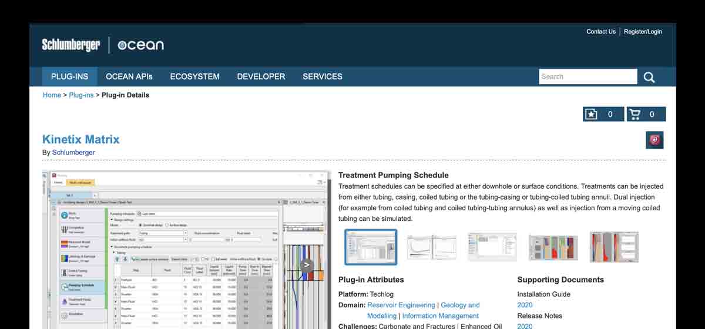Advance screenshot with next arrow
The image size is (705, 329).
[x=306, y=265]
